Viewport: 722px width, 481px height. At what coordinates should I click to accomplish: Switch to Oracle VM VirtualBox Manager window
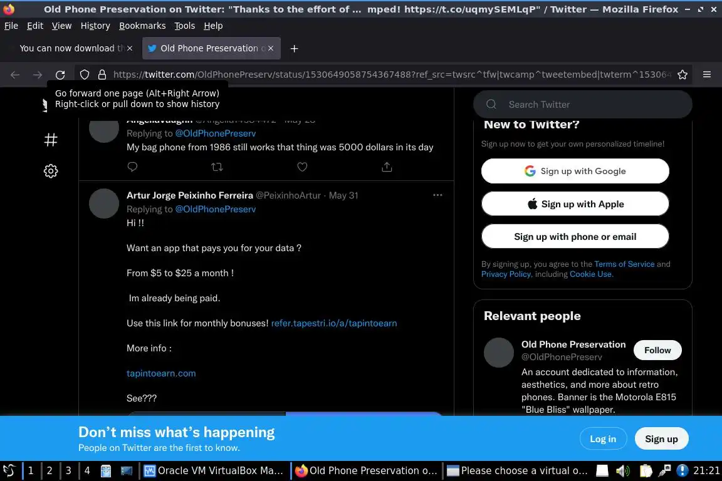point(214,470)
